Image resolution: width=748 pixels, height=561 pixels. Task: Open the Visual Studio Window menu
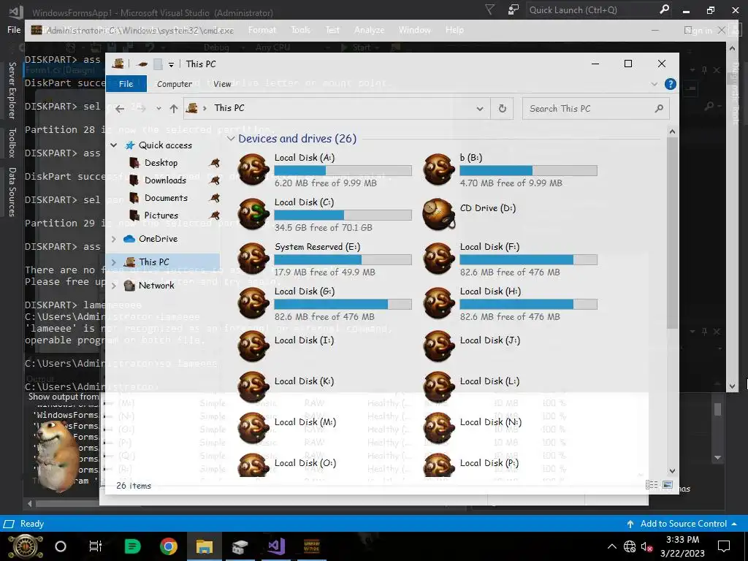click(414, 30)
